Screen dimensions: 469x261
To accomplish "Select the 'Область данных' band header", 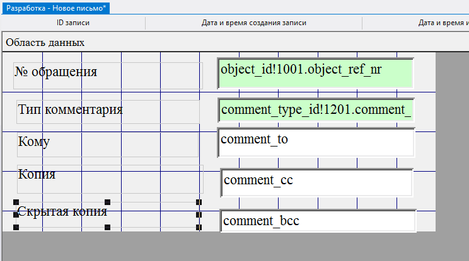I will [x=45, y=43].
